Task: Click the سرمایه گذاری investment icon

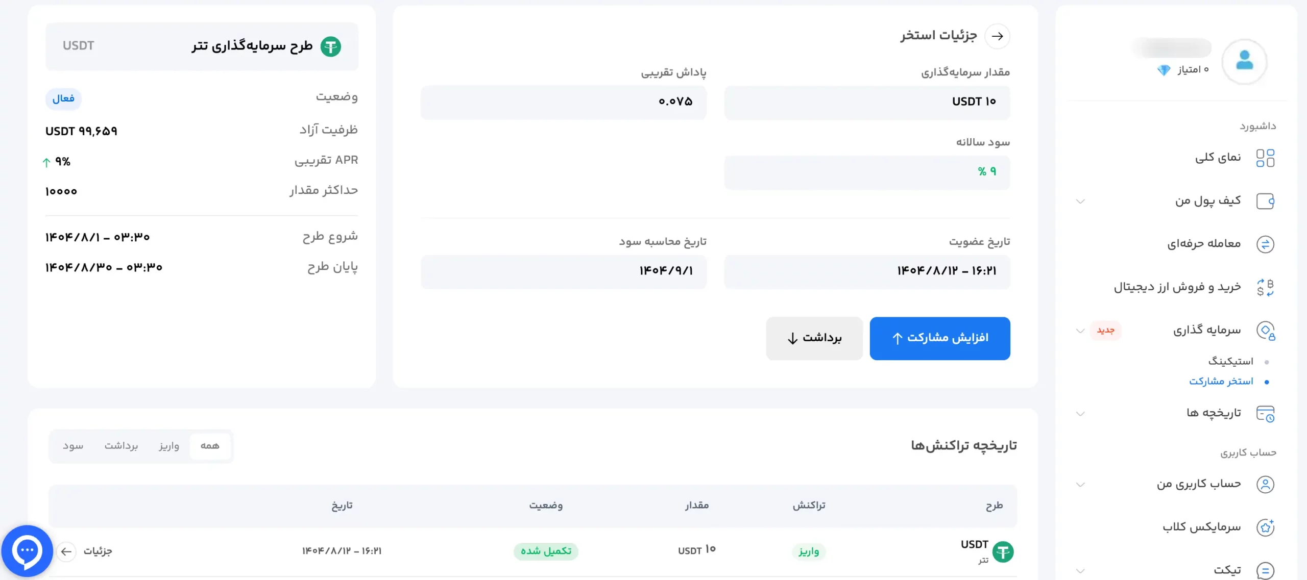Action: coord(1267,331)
